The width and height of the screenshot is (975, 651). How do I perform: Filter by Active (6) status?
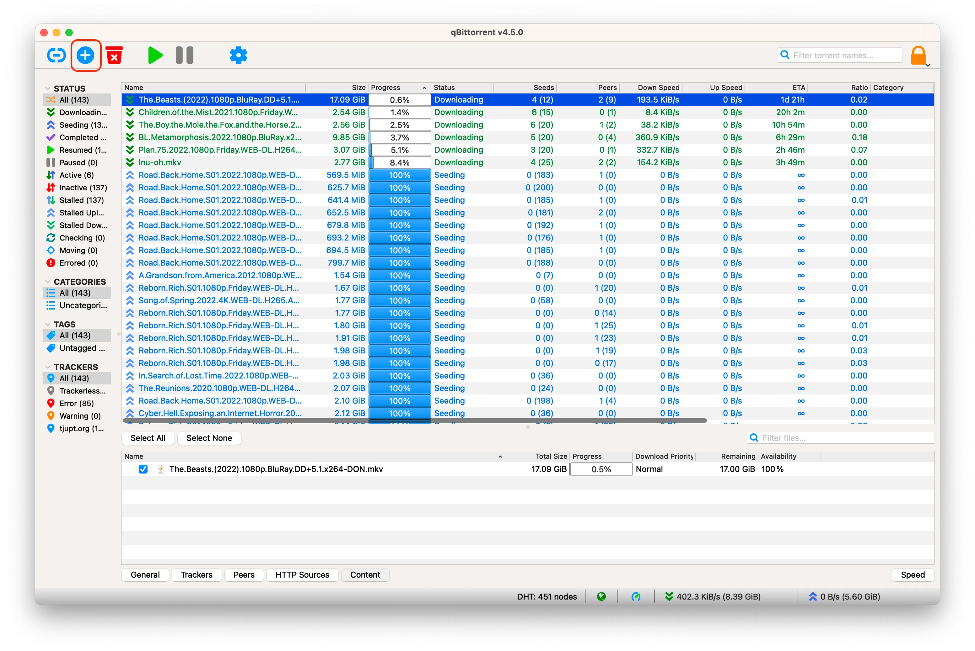point(77,175)
